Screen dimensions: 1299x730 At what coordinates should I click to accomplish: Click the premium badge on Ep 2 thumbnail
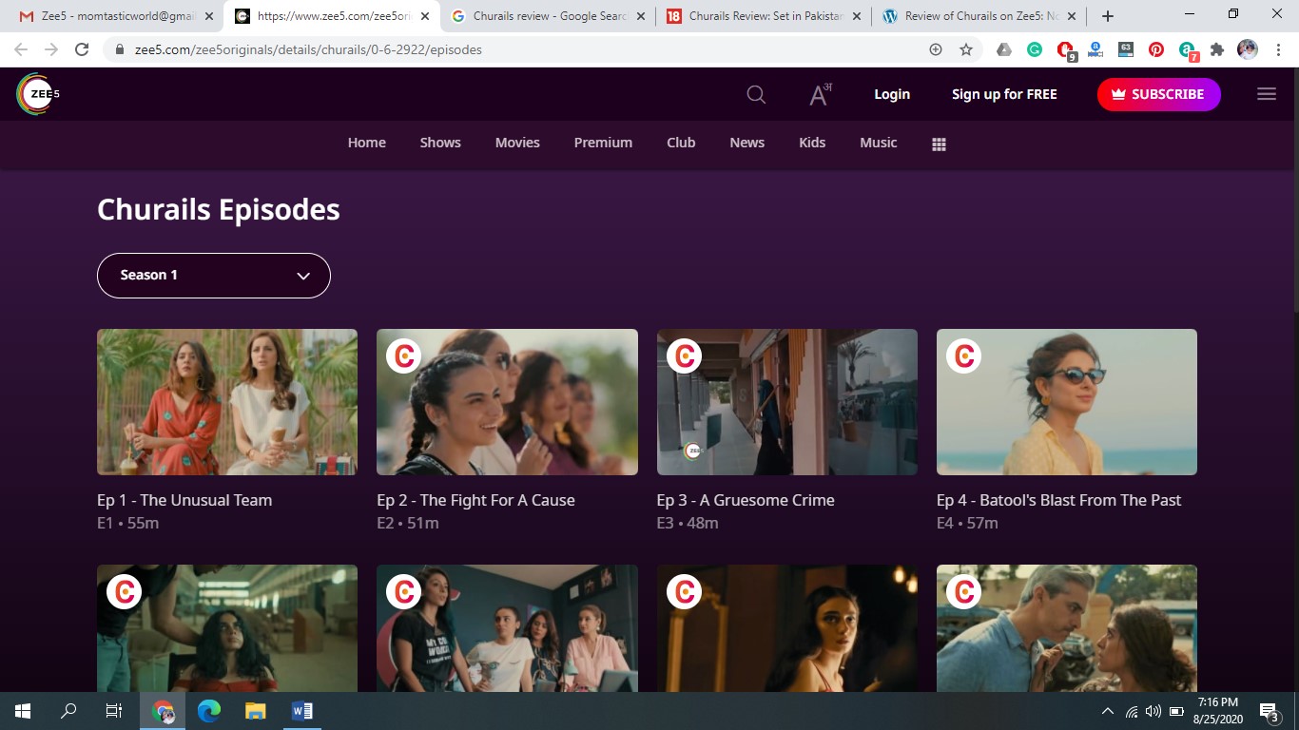pos(404,355)
